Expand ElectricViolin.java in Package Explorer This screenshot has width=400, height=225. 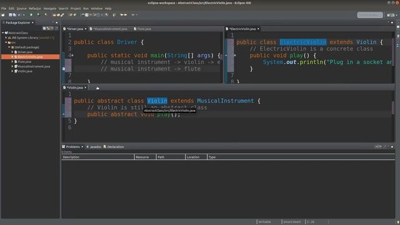[12, 57]
